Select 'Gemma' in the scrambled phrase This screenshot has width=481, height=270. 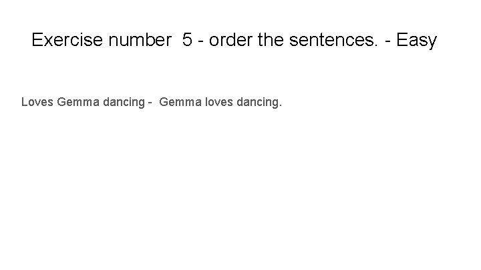(78, 101)
